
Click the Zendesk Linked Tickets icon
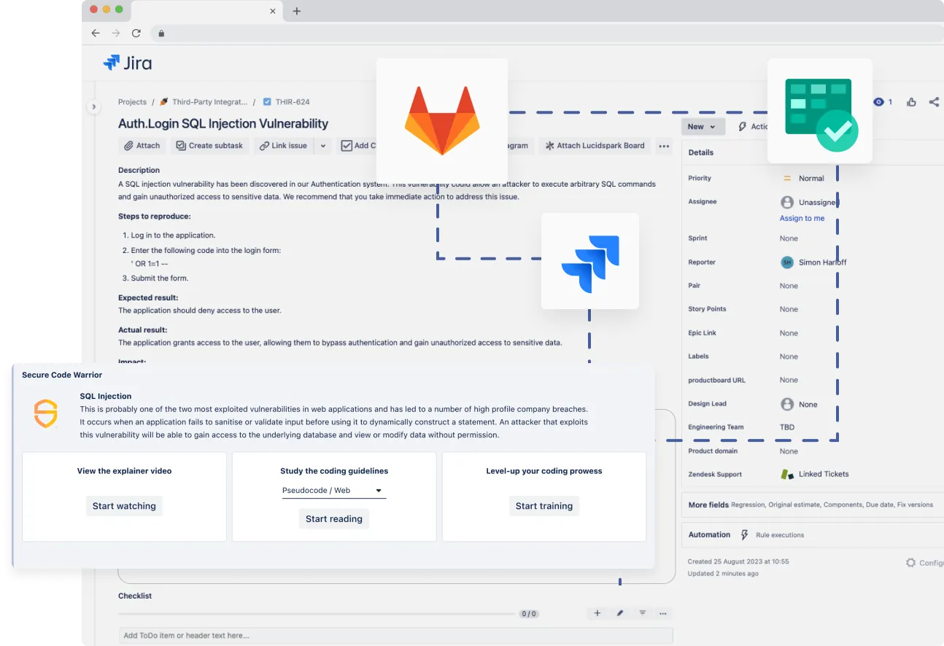pos(787,474)
